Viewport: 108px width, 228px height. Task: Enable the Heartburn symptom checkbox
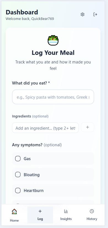pyautogui.click(x=18, y=191)
